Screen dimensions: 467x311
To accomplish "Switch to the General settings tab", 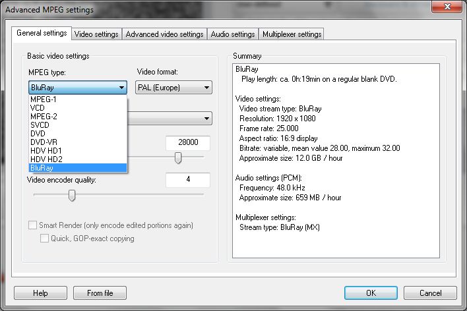I will tap(42, 33).
